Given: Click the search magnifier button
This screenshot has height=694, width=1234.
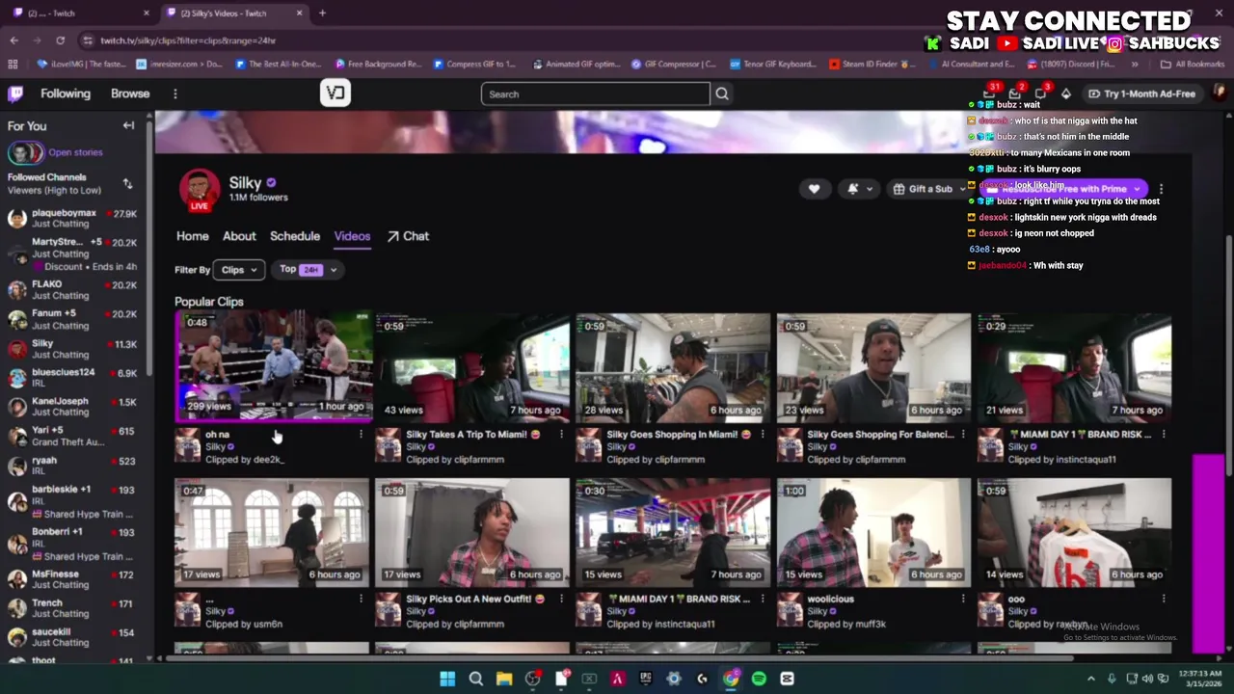Looking at the screenshot, I should (x=722, y=93).
